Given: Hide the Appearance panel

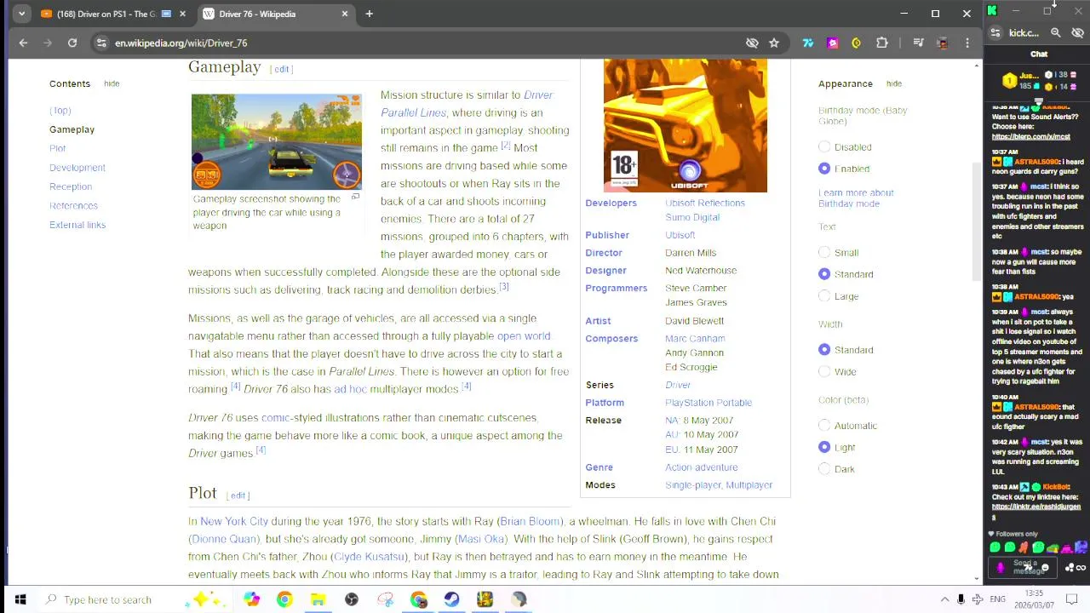Looking at the screenshot, I should [893, 83].
